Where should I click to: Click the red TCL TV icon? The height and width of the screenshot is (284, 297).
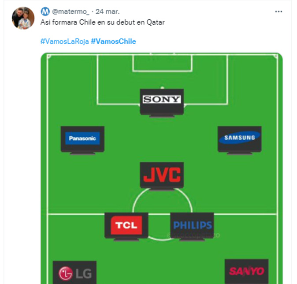(126, 227)
